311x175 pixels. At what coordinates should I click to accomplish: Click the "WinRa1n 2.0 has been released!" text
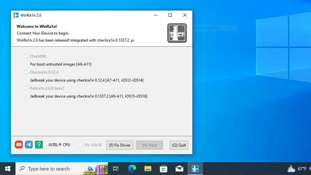coord(76,40)
